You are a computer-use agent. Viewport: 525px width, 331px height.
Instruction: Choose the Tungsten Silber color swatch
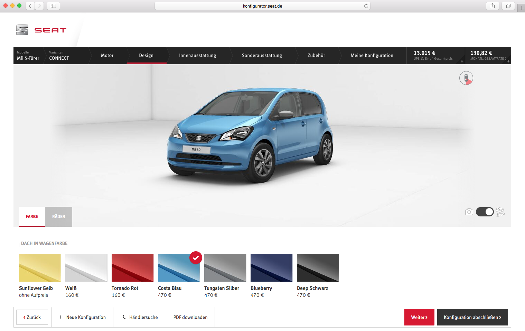tap(225, 267)
